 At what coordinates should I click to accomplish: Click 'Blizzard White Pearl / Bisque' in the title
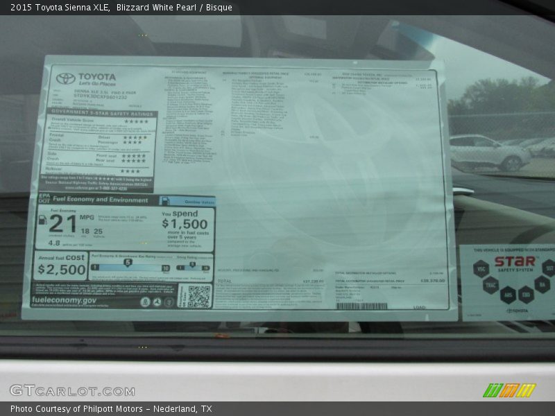pyautogui.click(x=174, y=8)
